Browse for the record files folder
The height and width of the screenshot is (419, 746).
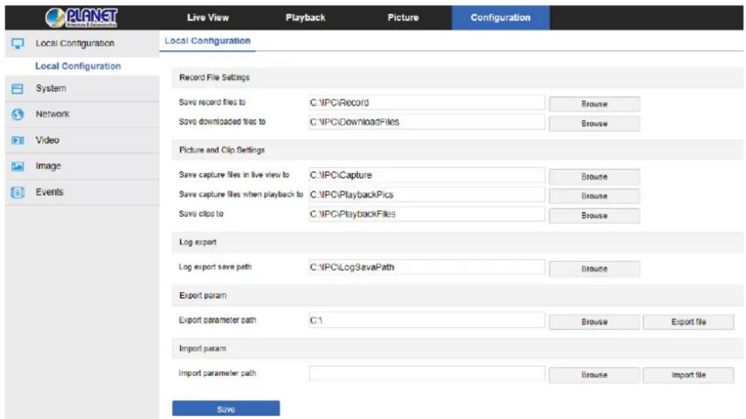pos(594,104)
